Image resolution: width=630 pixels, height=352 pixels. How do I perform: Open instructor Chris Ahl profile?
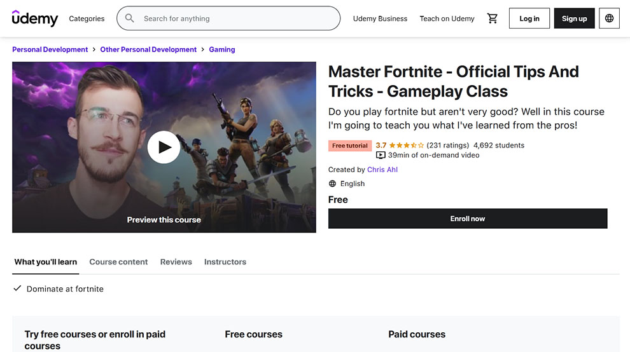click(x=382, y=170)
